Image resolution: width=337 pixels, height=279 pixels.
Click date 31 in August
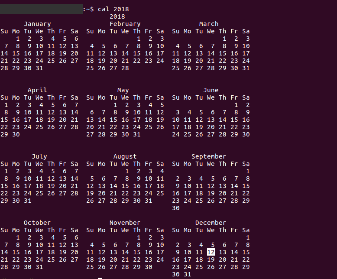coord(149,201)
